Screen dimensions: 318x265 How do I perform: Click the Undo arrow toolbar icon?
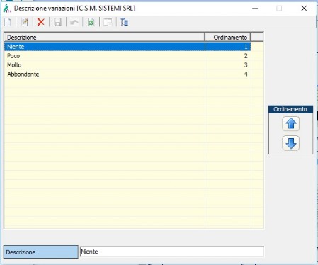coord(74,22)
